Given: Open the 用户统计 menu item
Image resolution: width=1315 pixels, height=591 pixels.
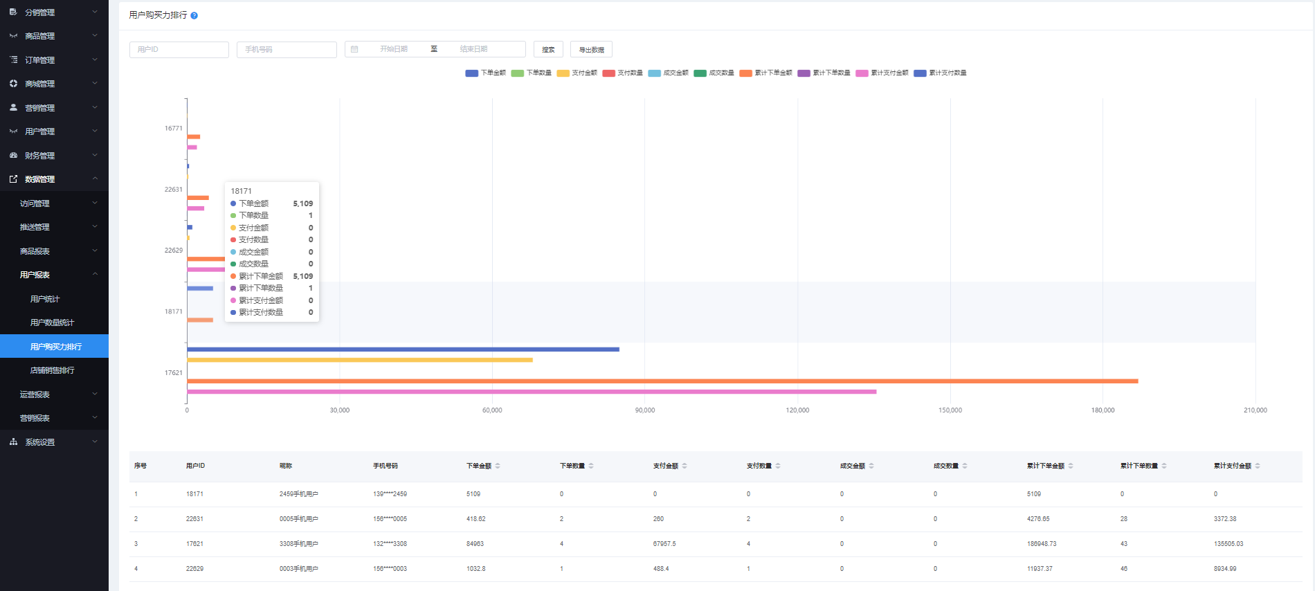Looking at the screenshot, I should [x=45, y=299].
